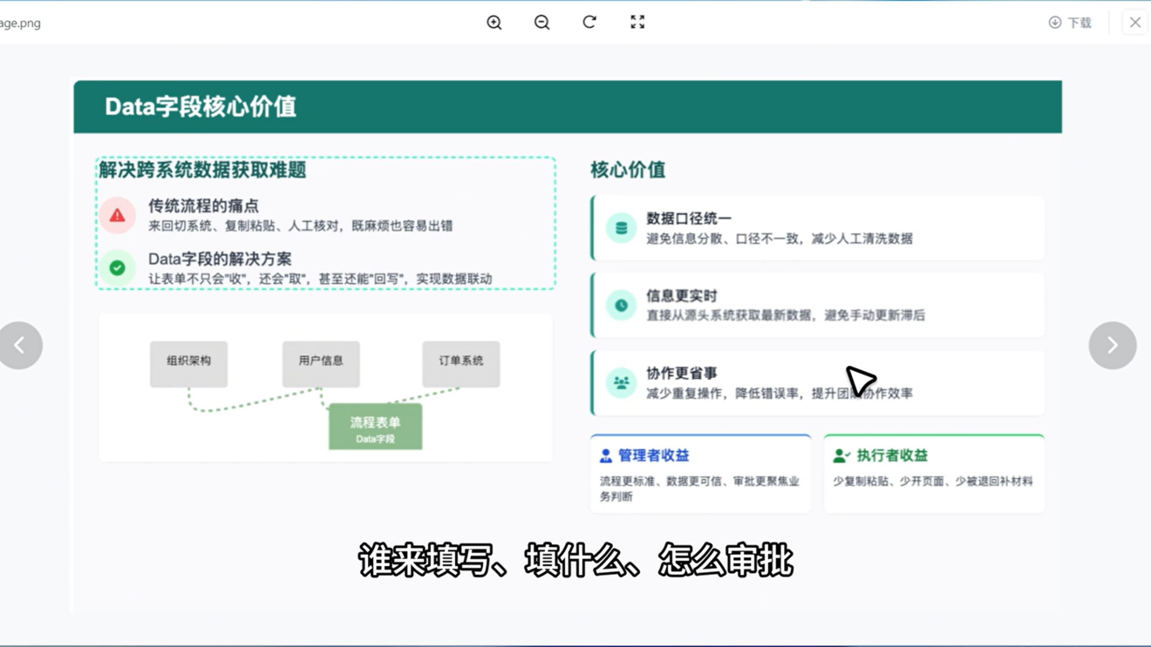Click the card title 数据口径统一
The width and height of the screenshot is (1151, 647).
click(689, 219)
